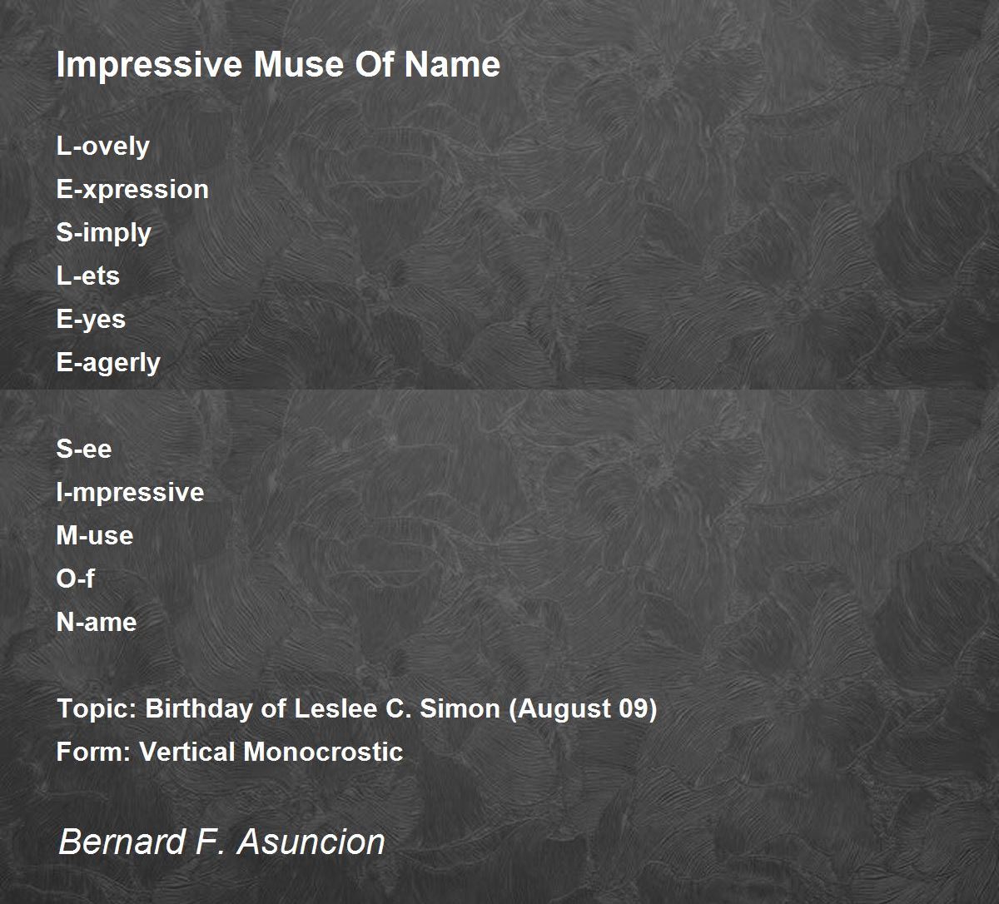Select the 'N-ame' line
Screen dimensions: 999x904
click(x=97, y=622)
